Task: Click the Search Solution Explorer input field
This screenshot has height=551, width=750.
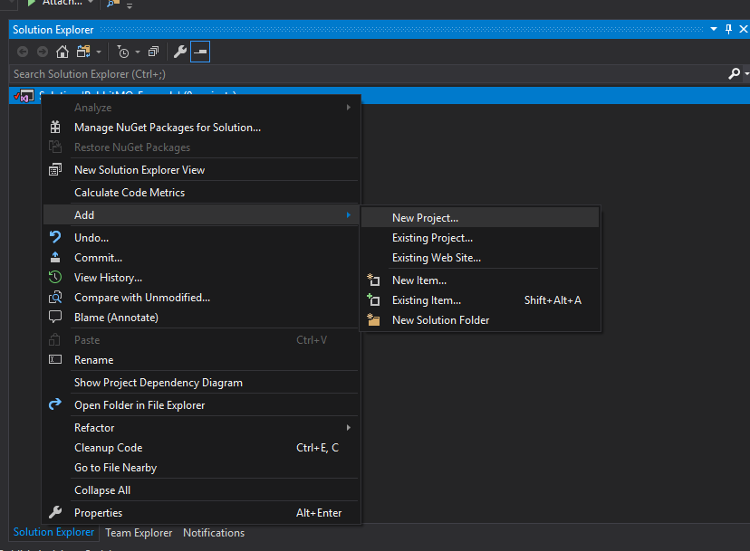Action: [181, 74]
